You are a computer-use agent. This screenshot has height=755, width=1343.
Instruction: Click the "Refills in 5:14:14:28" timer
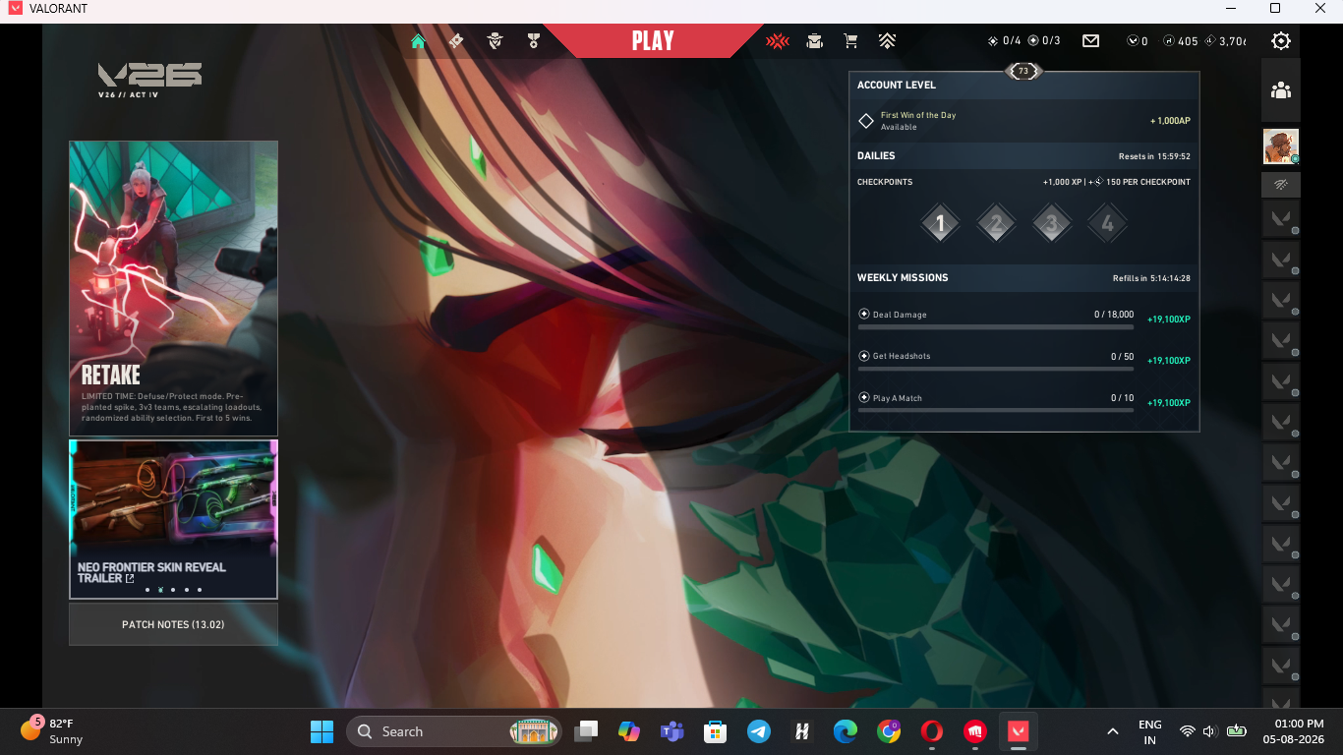pyautogui.click(x=1151, y=278)
